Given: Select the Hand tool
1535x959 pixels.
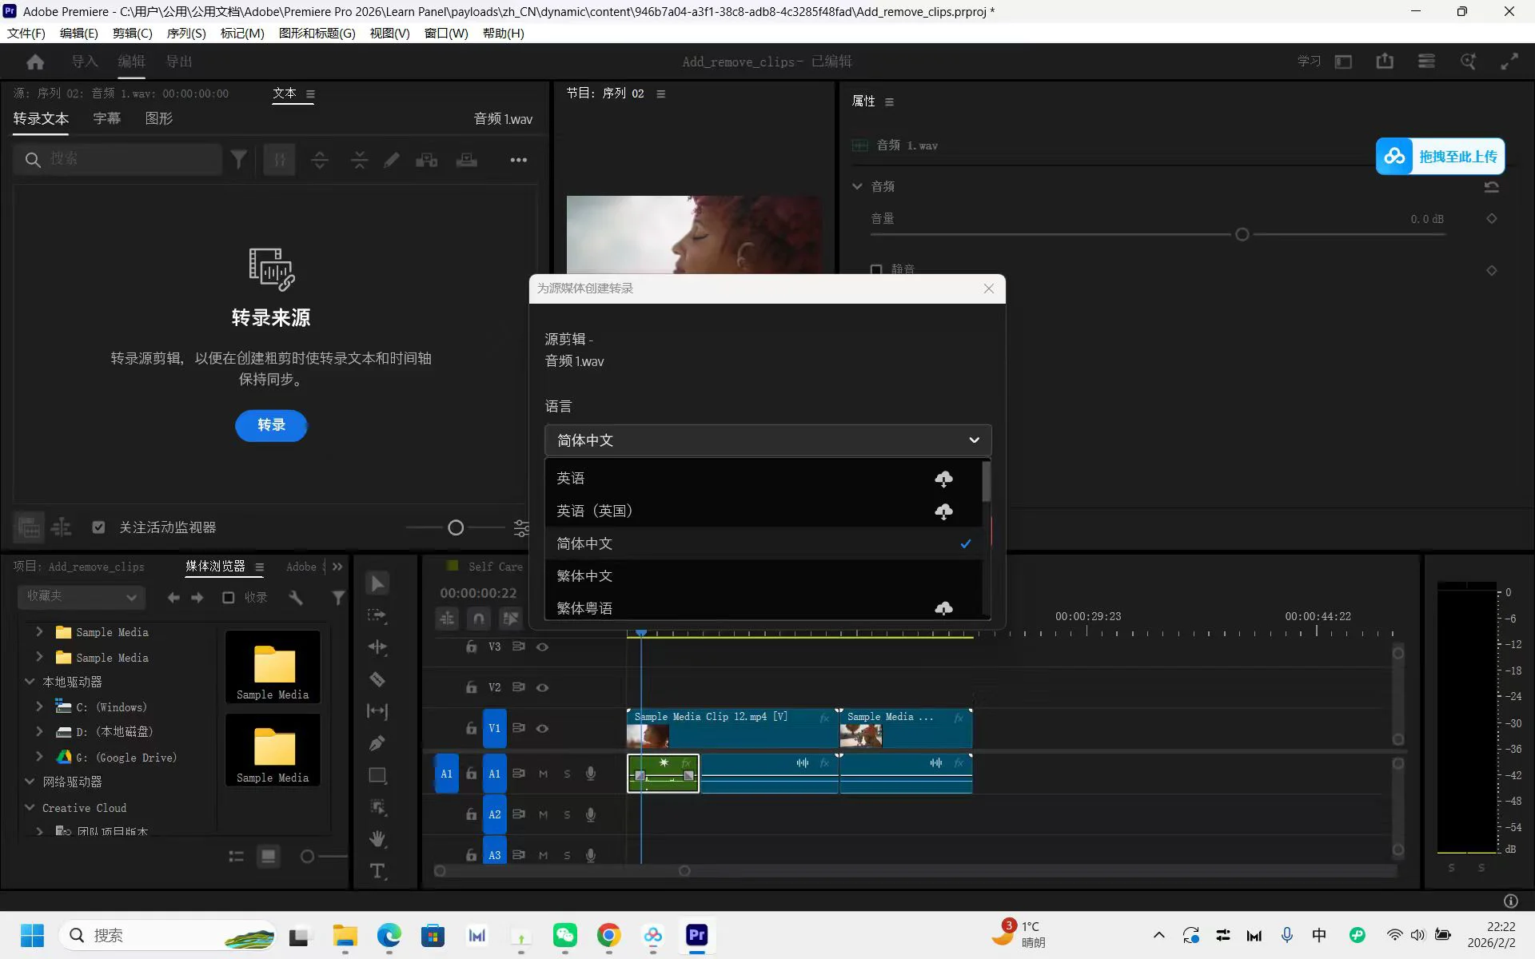Looking at the screenshot, I should 377,839.
